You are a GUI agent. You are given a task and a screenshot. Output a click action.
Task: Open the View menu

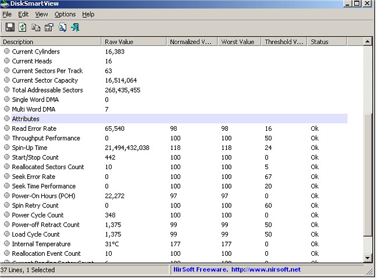tap(41, 14)
